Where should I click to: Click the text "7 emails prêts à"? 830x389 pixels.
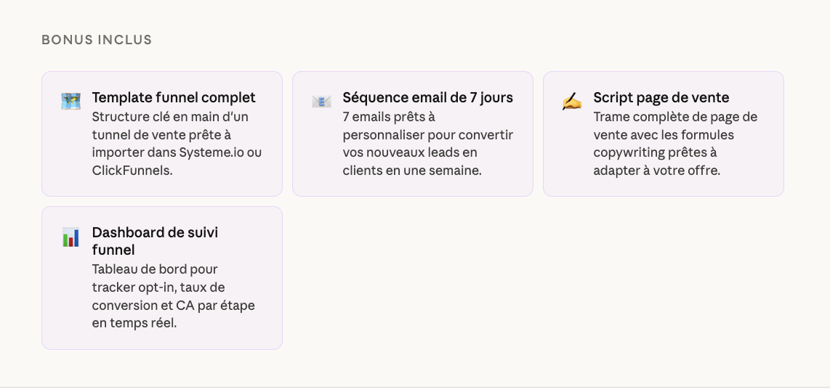pos(389,116)
